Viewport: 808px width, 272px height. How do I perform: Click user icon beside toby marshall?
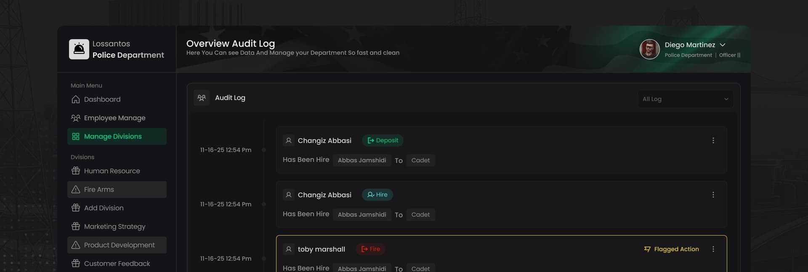pos(289,249)
